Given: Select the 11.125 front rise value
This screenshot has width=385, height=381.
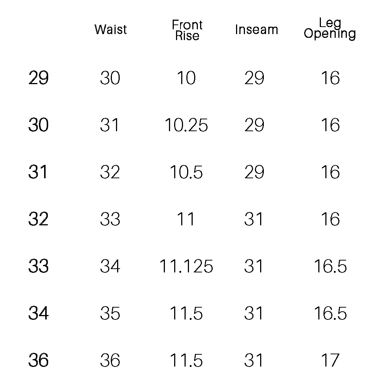Looking at the screenshot, I should tap(186, 266).
